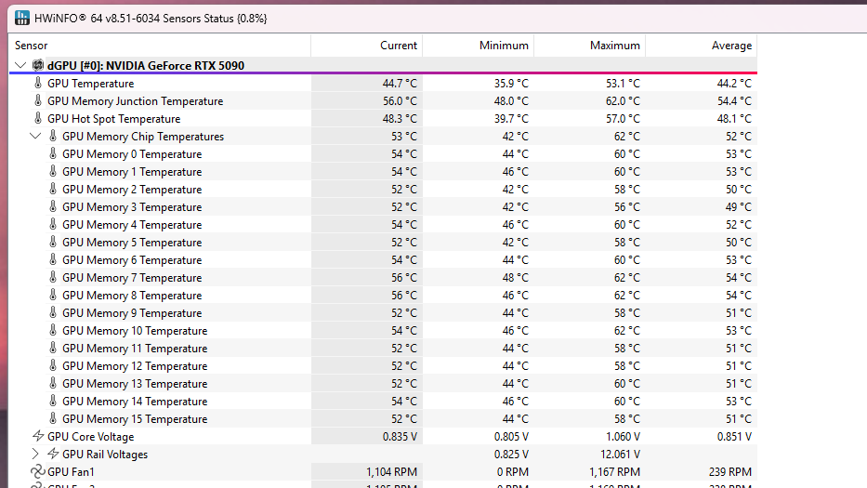Click the Current column header
Screen dimensions: 867x488
[367, 46]
